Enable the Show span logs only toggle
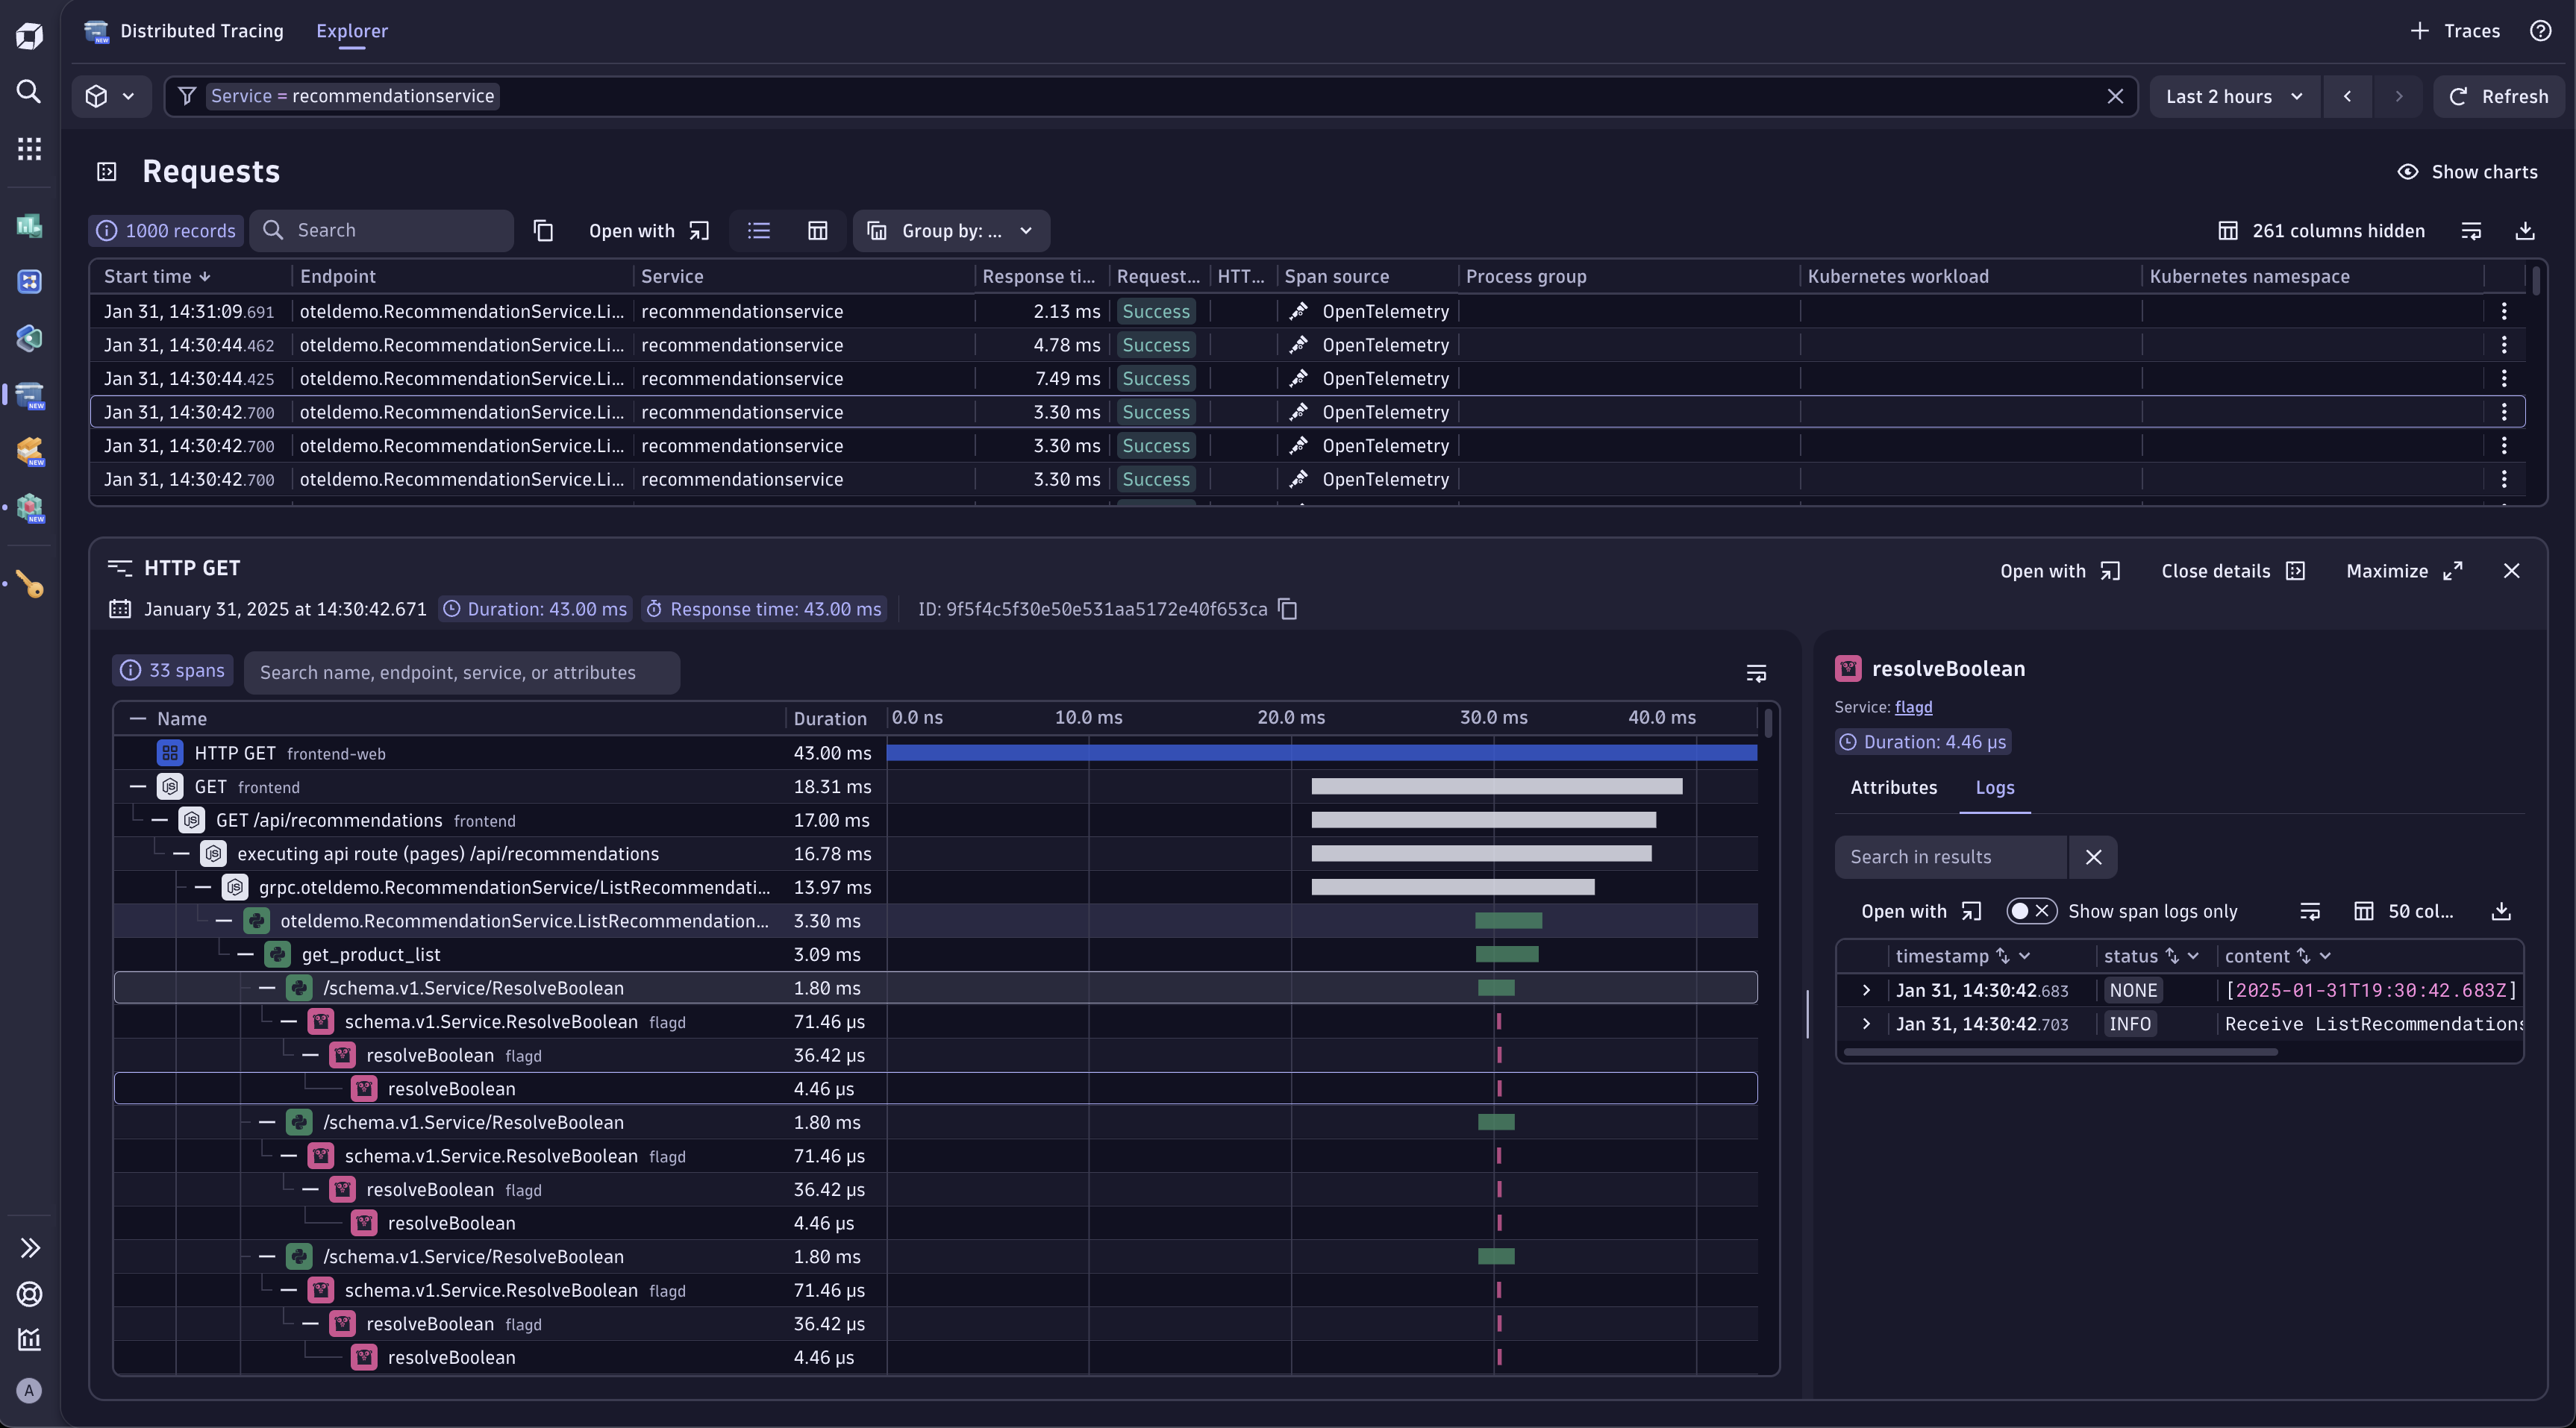 click(2031, 911)
